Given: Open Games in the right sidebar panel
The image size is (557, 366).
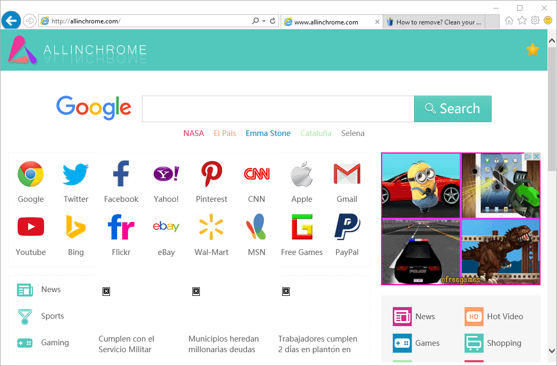Looking at the screenshot, I should coord(416,343).
